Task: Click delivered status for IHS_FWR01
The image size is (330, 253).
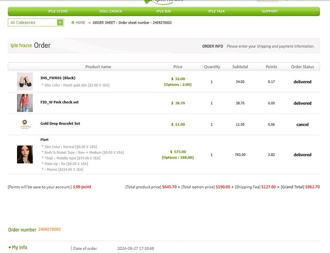Action: [303, 82]
